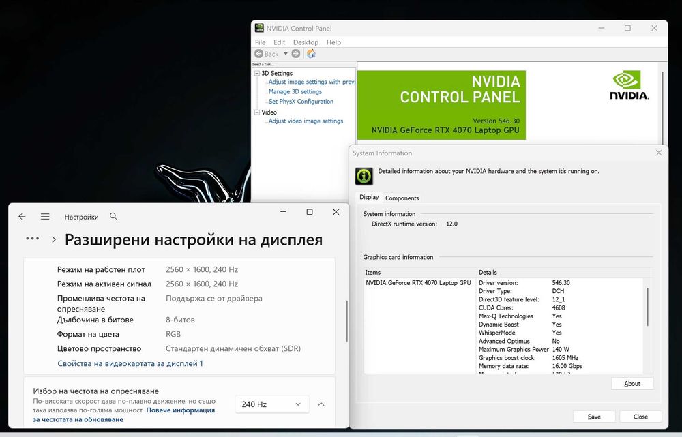Click the 8-битов bit depth value
The height and width of the screenshot is (437, 682).
pyautogui.click(x=180, y=320)
